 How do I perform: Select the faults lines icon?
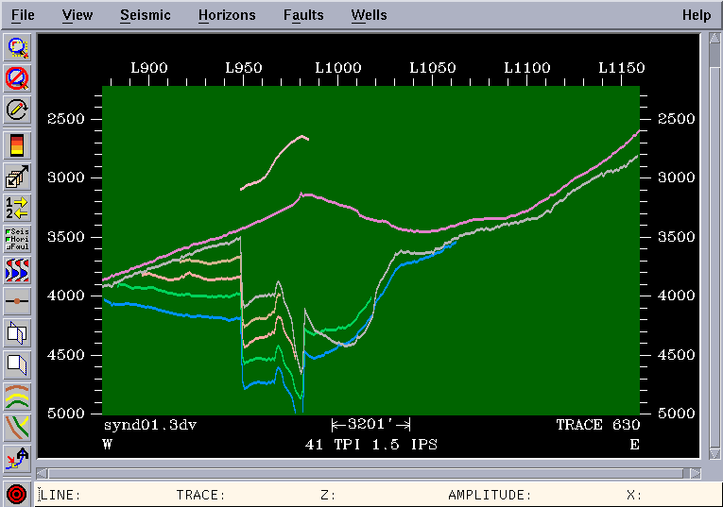18,427
